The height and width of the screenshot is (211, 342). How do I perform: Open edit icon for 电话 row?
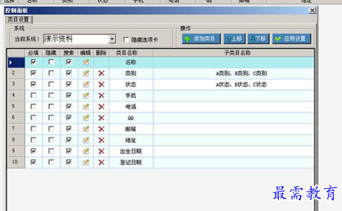click(x=86, y=106)
